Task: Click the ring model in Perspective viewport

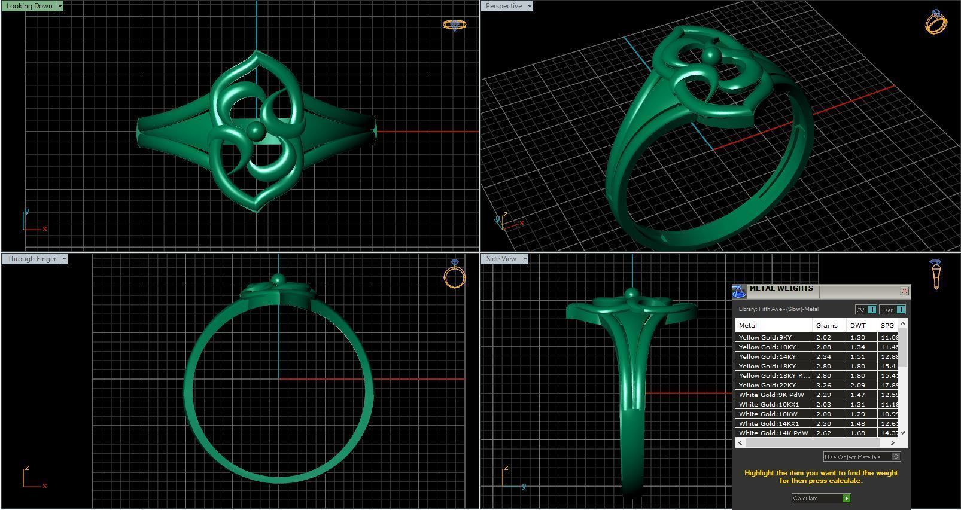Action: coord(709,138)
